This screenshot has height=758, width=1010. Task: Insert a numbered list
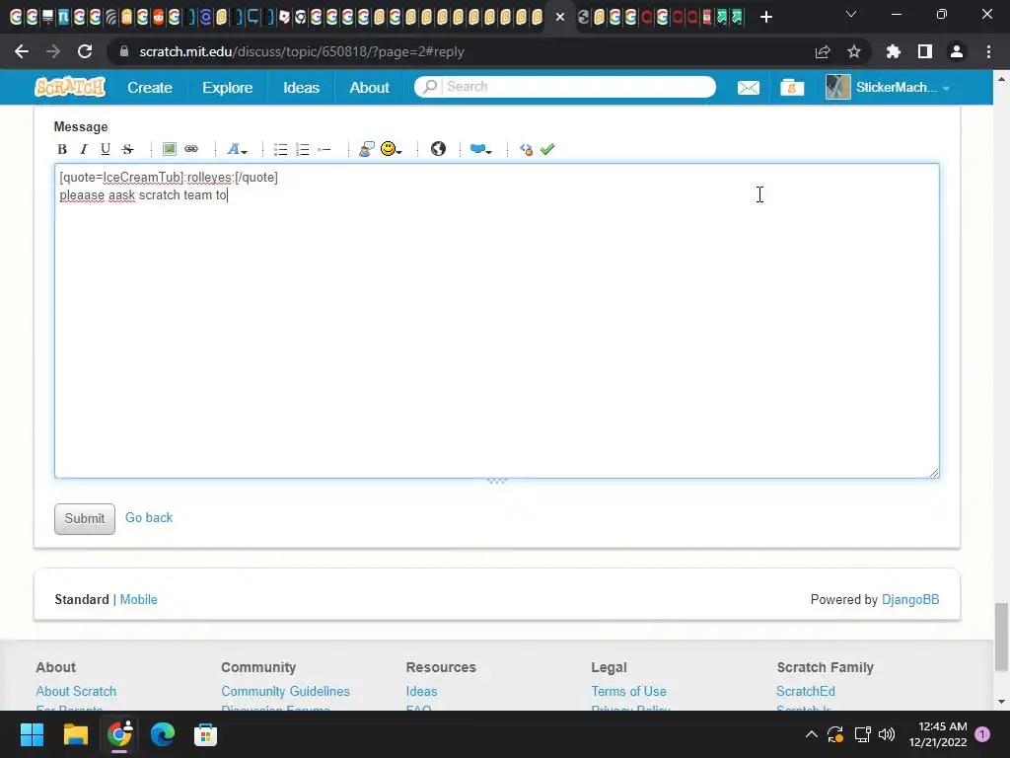303,149
